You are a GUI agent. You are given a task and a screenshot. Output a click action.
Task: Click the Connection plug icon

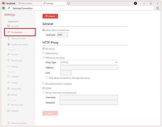pyautogui.click(x=9, y=32)
